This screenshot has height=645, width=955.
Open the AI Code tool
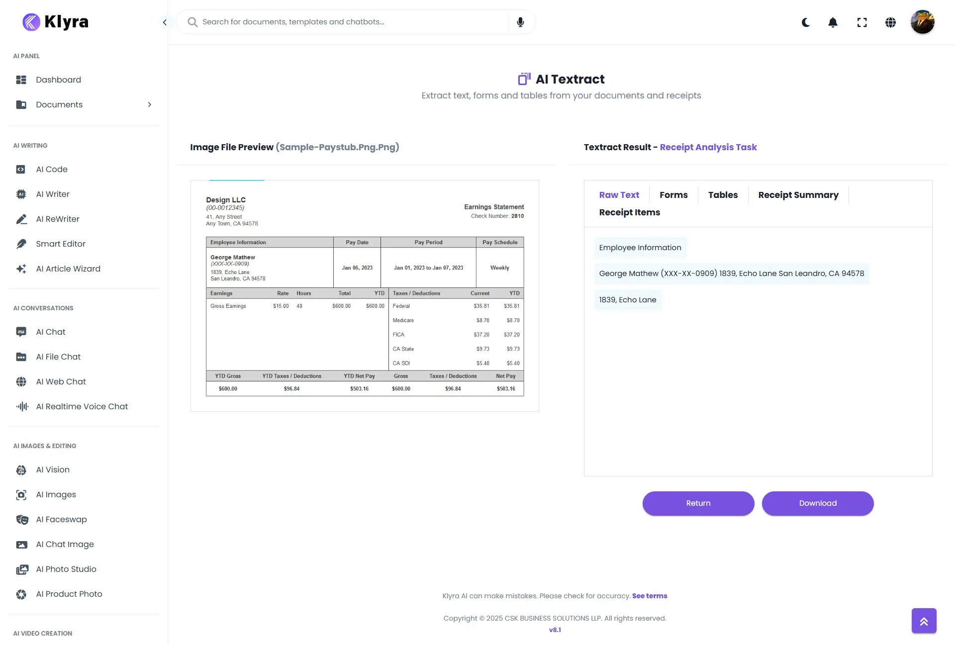[x=51, y=169]
